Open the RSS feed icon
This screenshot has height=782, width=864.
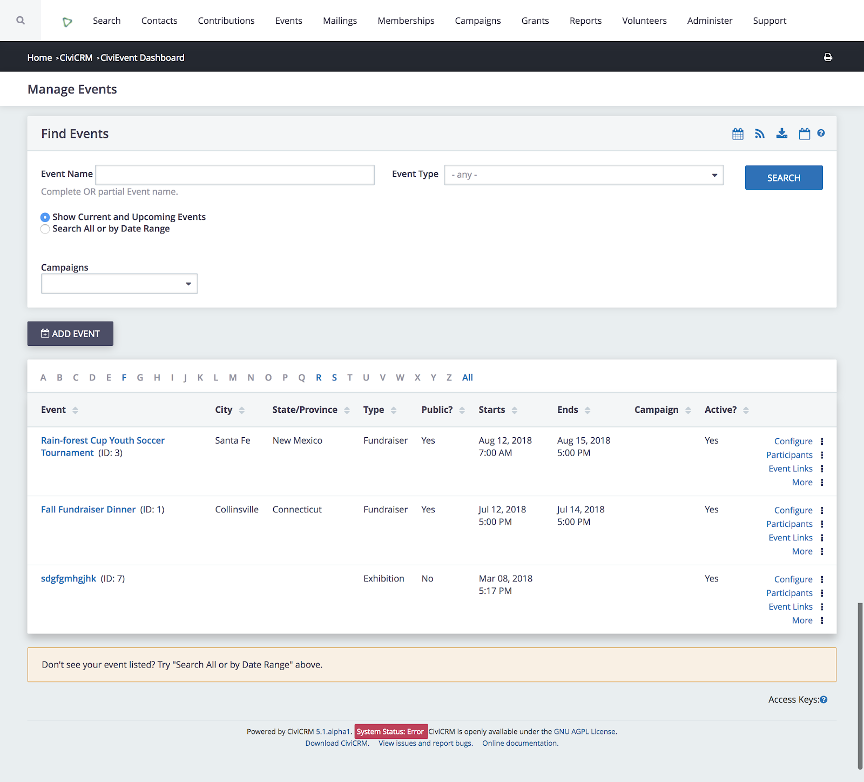(x=760, y=133)
